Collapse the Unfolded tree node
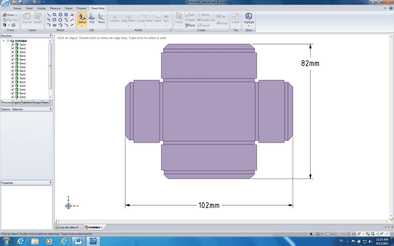 point(4,41)
